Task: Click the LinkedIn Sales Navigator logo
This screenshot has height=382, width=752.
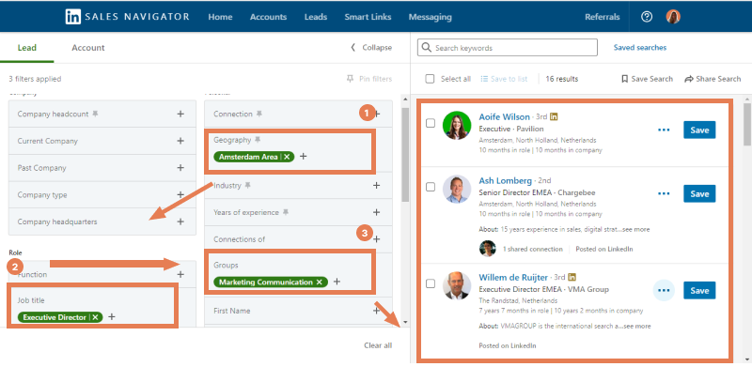Action: [x=127, y=17]
